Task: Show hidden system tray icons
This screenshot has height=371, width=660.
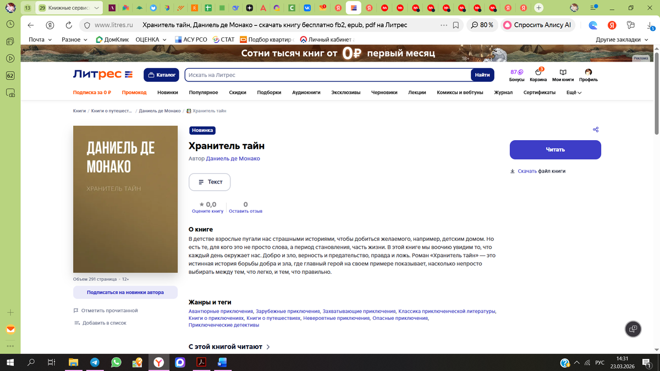Action: [576, 363]
